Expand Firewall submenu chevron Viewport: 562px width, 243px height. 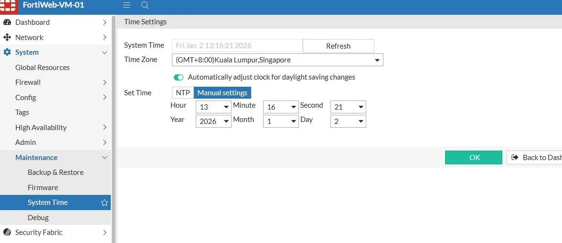[x=105, y=82]
